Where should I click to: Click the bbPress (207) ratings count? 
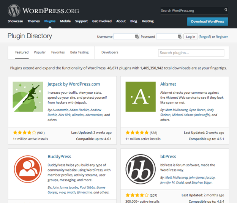click(153, 195)
